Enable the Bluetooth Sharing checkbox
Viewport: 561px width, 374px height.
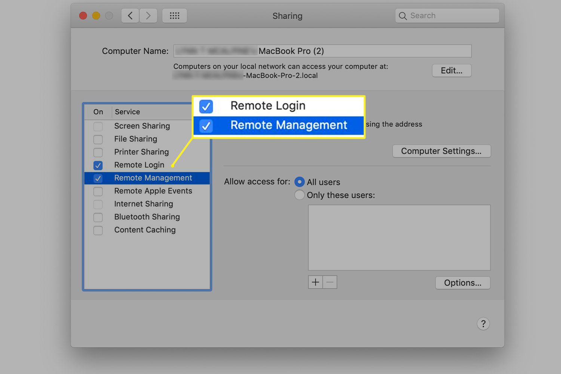98,217
